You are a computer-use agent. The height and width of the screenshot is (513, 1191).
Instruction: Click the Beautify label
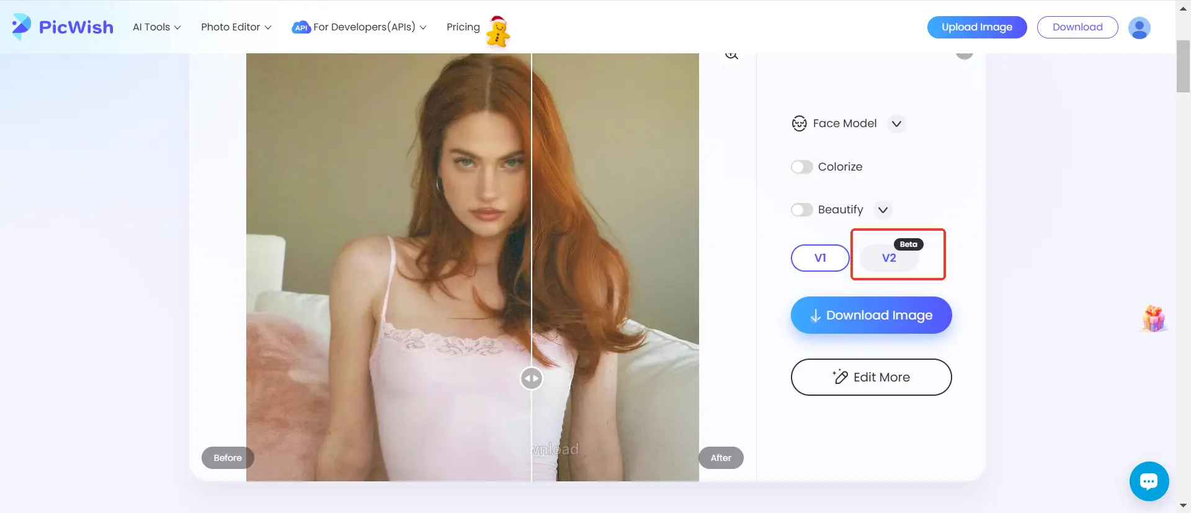pos(841,210)
